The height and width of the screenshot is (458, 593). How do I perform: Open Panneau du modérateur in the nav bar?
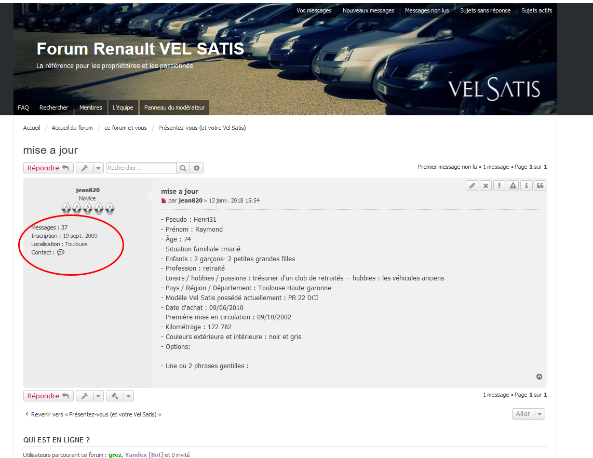click(174, 107)
